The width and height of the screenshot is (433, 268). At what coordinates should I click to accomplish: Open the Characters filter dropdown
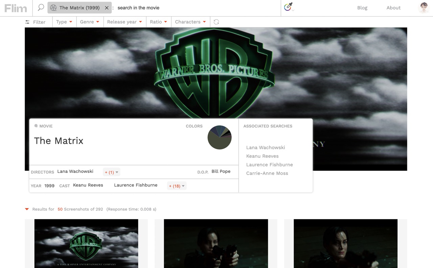[190, 22]
